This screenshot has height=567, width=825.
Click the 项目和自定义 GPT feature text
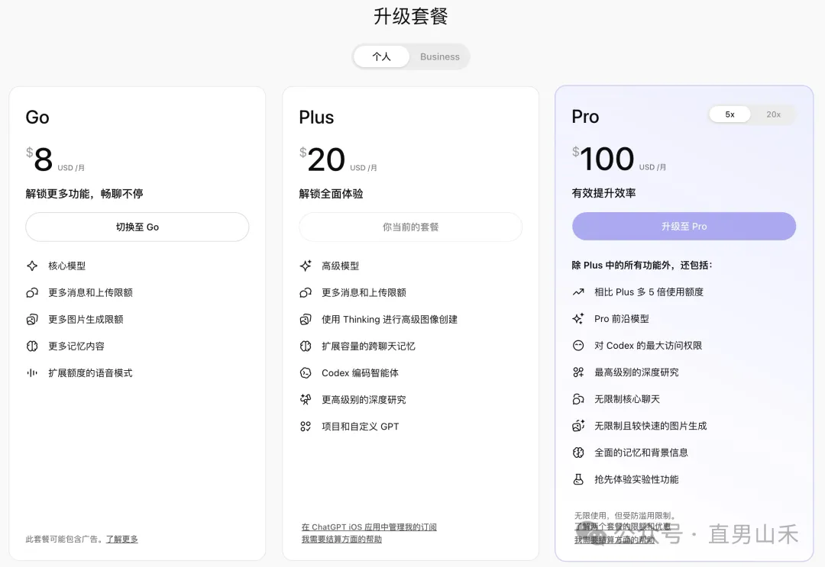(x=361, y=427)
